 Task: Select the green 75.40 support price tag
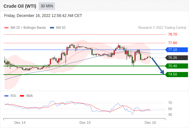point(177,66)
